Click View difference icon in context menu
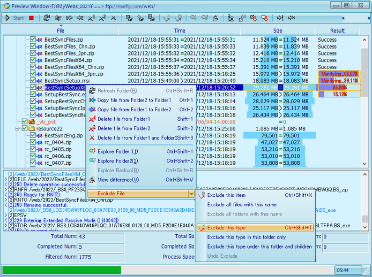 coord(92,180)
